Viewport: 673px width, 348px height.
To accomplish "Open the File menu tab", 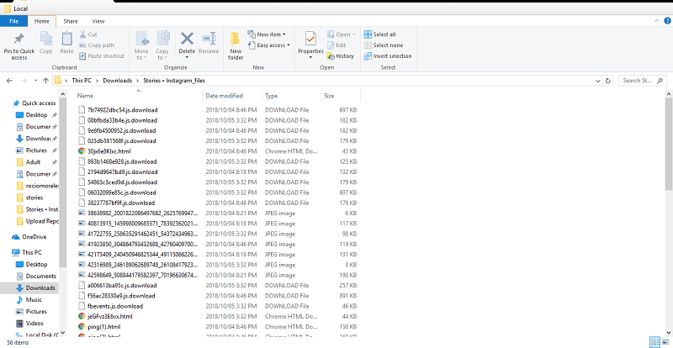I will click(x=13, y=21).
